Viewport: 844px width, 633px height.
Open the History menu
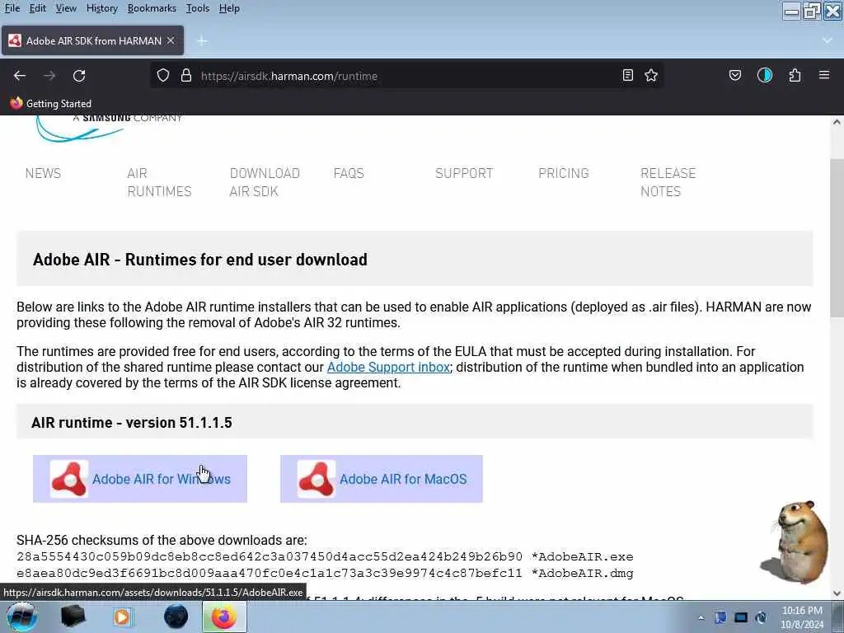tap(101, 8)
